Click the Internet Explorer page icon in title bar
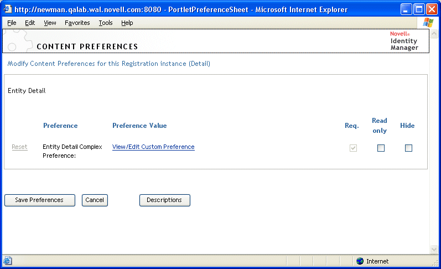 [8, 9]
